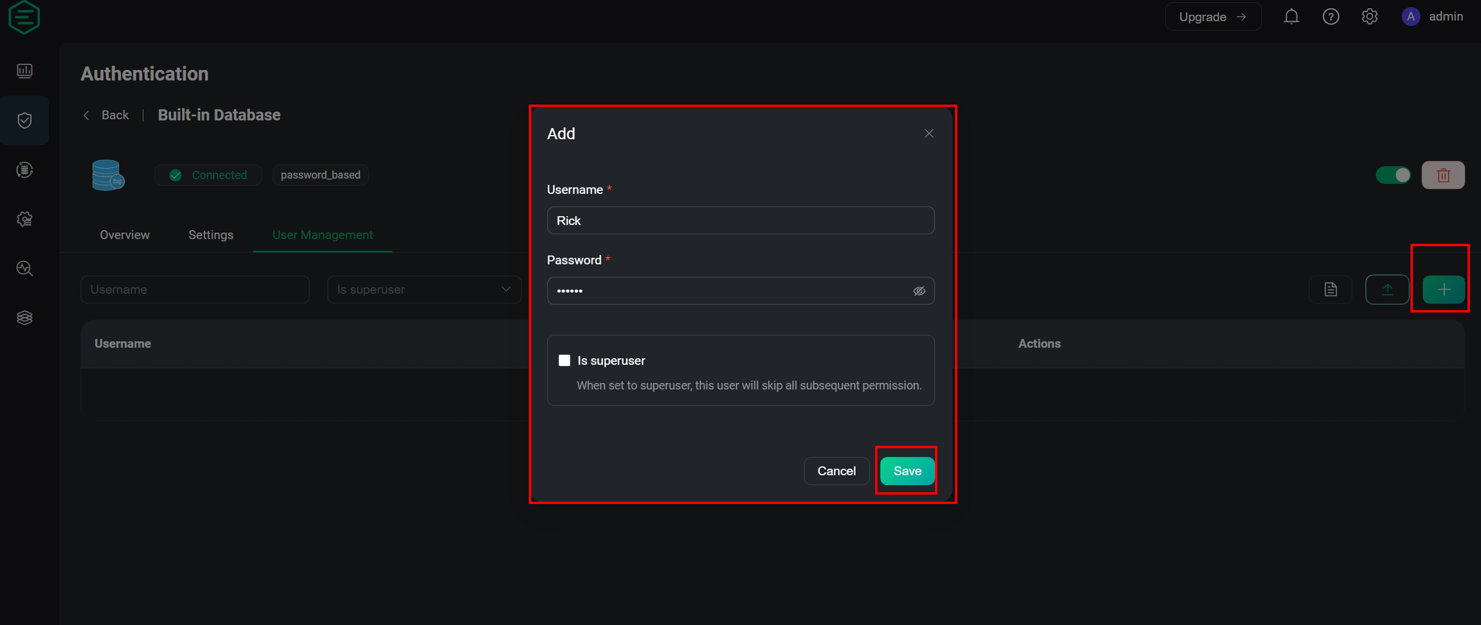Open the stacked layers sidebar icon
Viewport: 1481px width, 625px height.
[25, 318]
